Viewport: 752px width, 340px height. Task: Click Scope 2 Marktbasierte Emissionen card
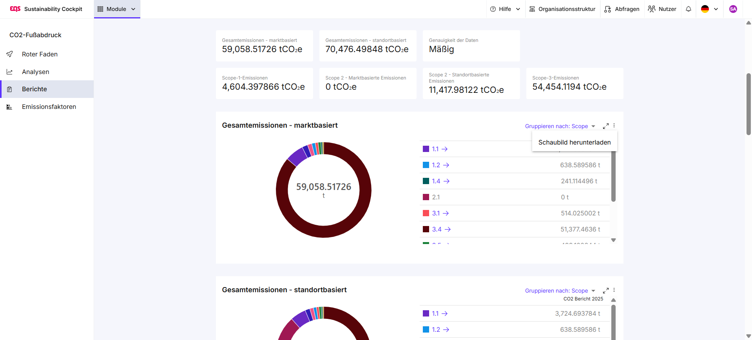click(368, 83)
